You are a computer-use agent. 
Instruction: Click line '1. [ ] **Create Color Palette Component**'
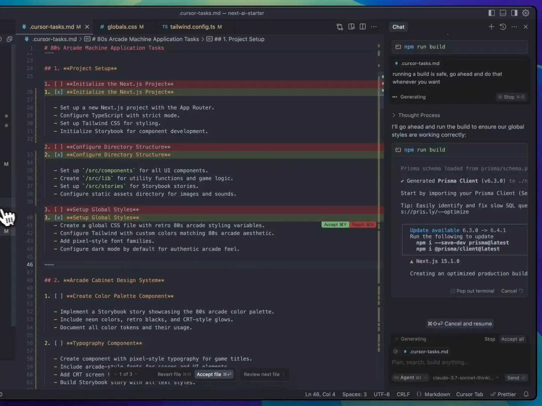click(x=109, y=296)
